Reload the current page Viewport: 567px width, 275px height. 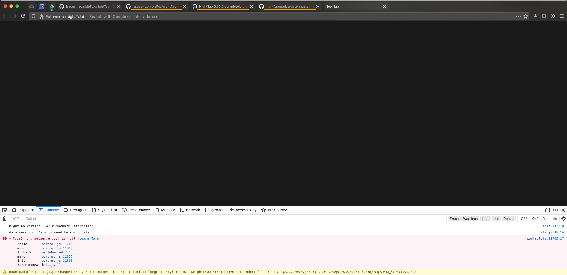pyautogui.click(x=23, y=16)
